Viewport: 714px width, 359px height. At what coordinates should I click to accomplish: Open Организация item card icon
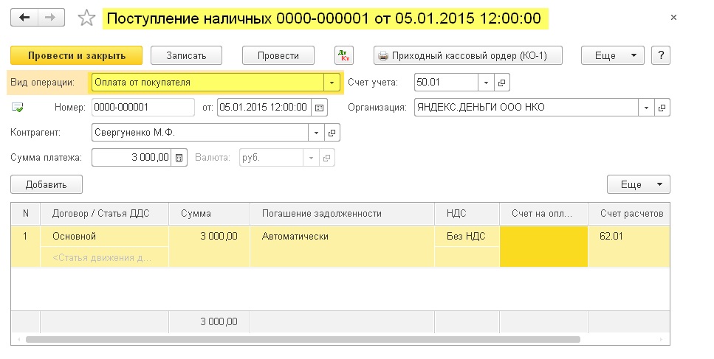pyautogui.click(x=662, y=108)
